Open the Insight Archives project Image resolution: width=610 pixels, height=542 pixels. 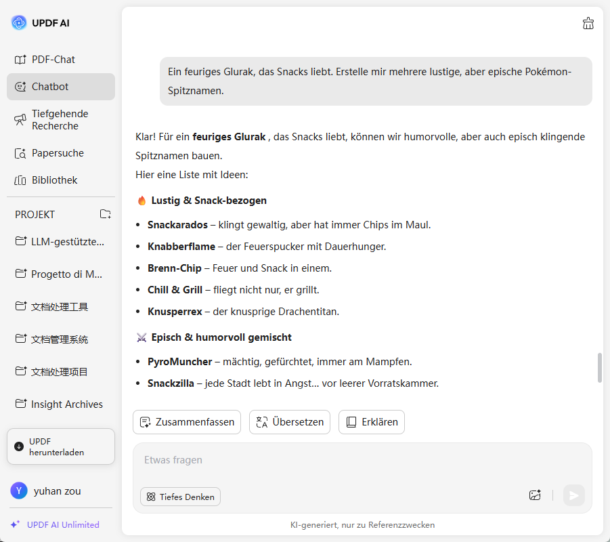66,404
